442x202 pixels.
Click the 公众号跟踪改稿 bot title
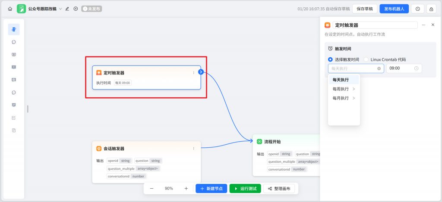[42, 9]
